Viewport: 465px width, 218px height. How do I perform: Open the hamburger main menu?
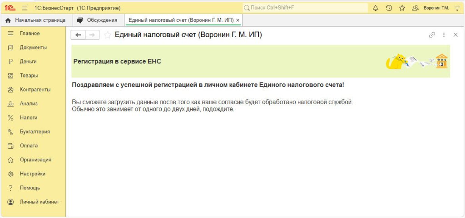pos(25,8)
